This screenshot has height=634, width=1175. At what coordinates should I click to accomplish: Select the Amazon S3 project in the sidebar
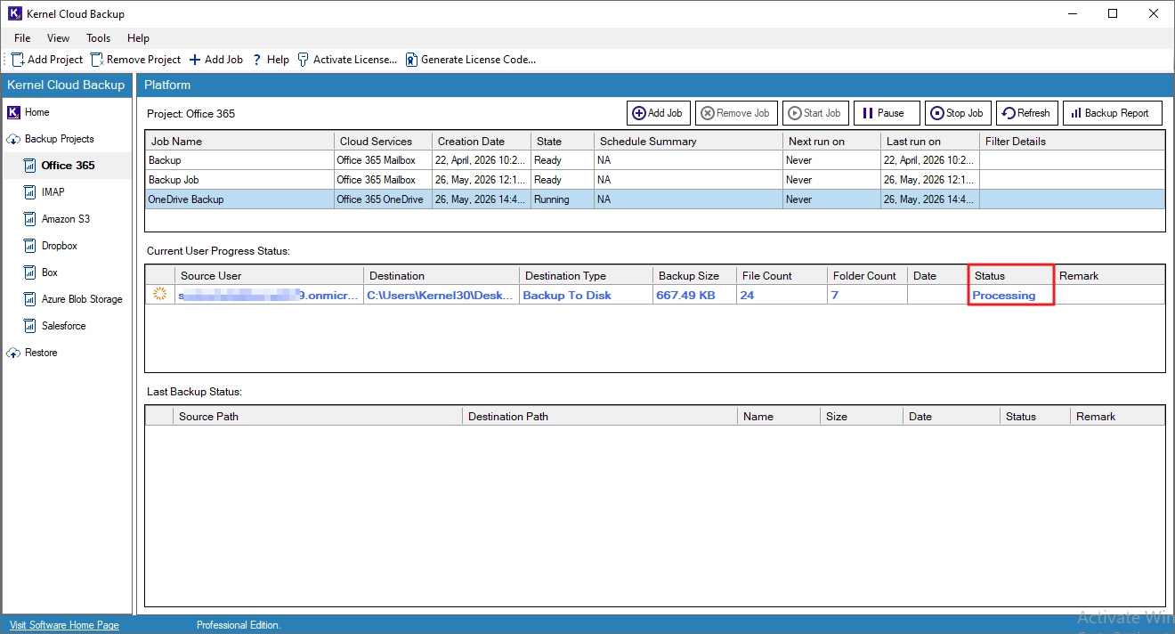[x=66, y=219]
